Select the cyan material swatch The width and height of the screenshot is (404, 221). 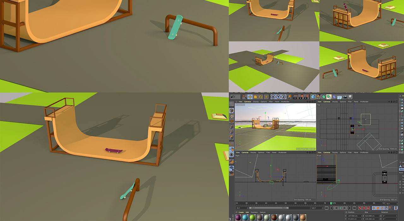245,218
